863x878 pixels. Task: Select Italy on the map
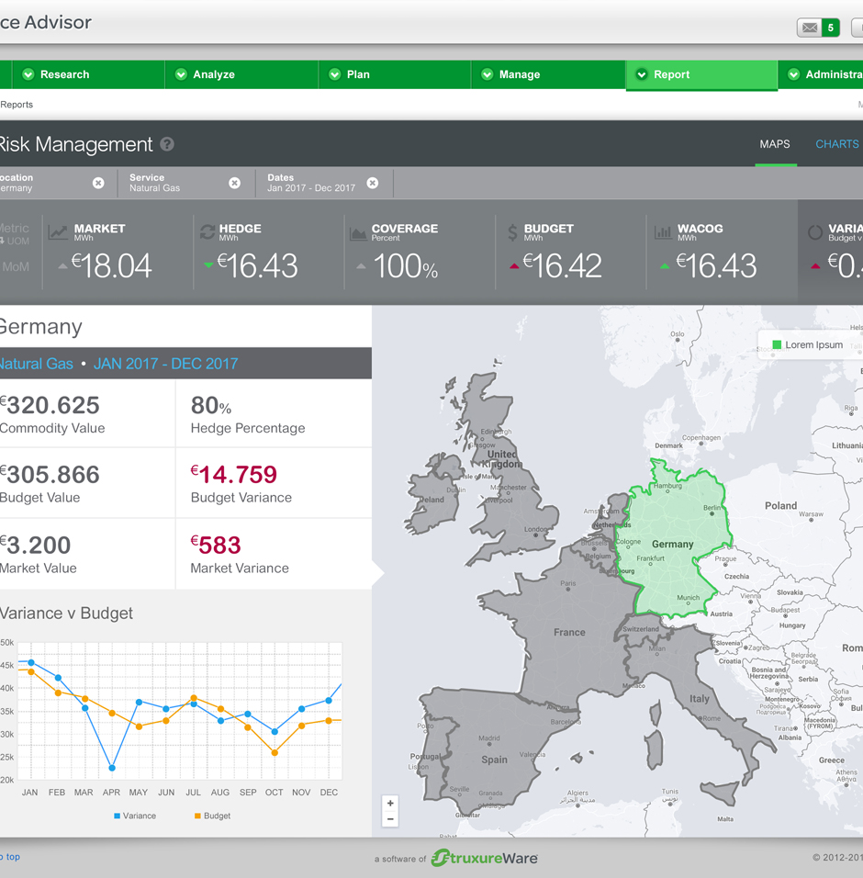coord(699,699)
